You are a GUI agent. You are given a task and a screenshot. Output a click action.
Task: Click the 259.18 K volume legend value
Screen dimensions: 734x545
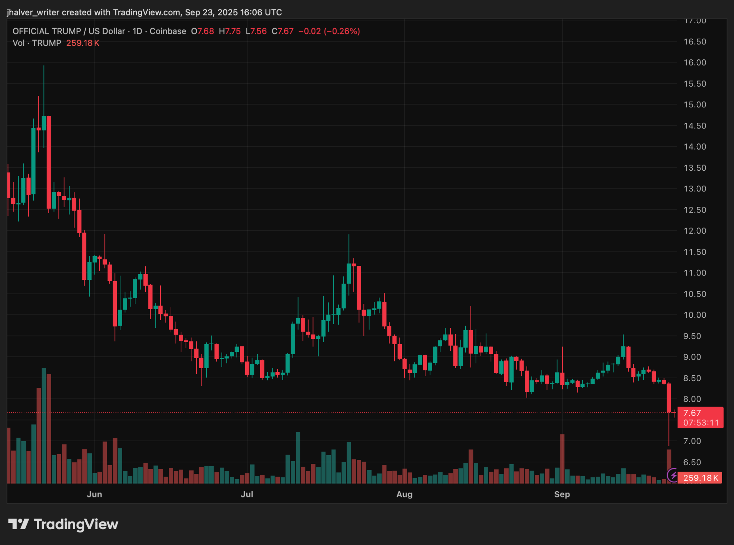pyautogui.click(x=83, y=43)
